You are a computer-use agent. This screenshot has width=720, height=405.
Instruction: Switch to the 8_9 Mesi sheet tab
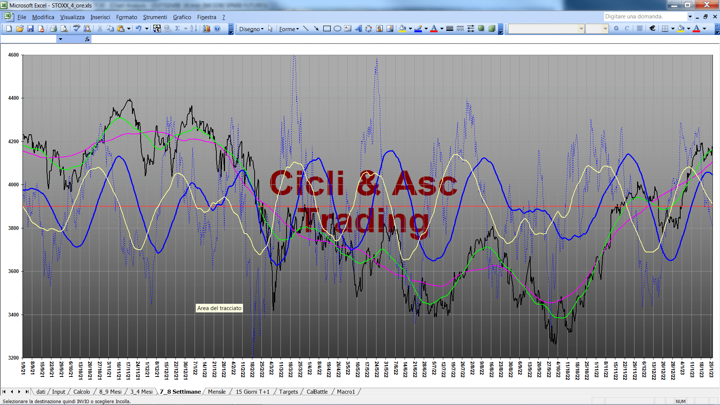pyautogui.click(x=110, y=391)
